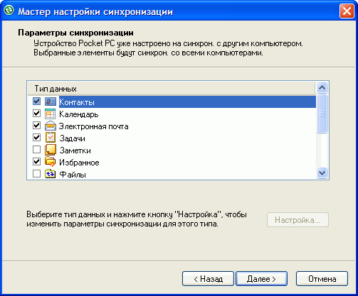The image size is (358, 296).
Task: Click the Календарь calendar grid icon
Action: pos(51,114)
